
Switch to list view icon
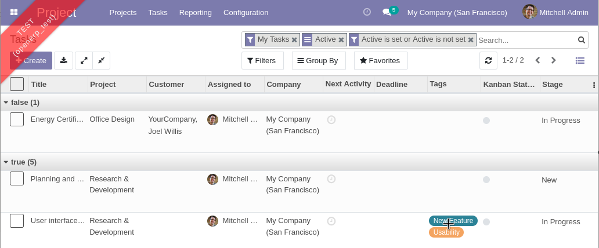click(580, 60)
